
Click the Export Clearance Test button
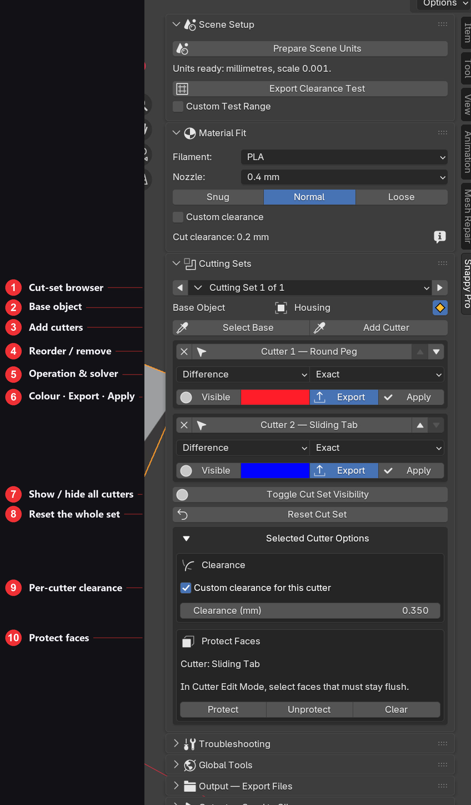point(310,89)
